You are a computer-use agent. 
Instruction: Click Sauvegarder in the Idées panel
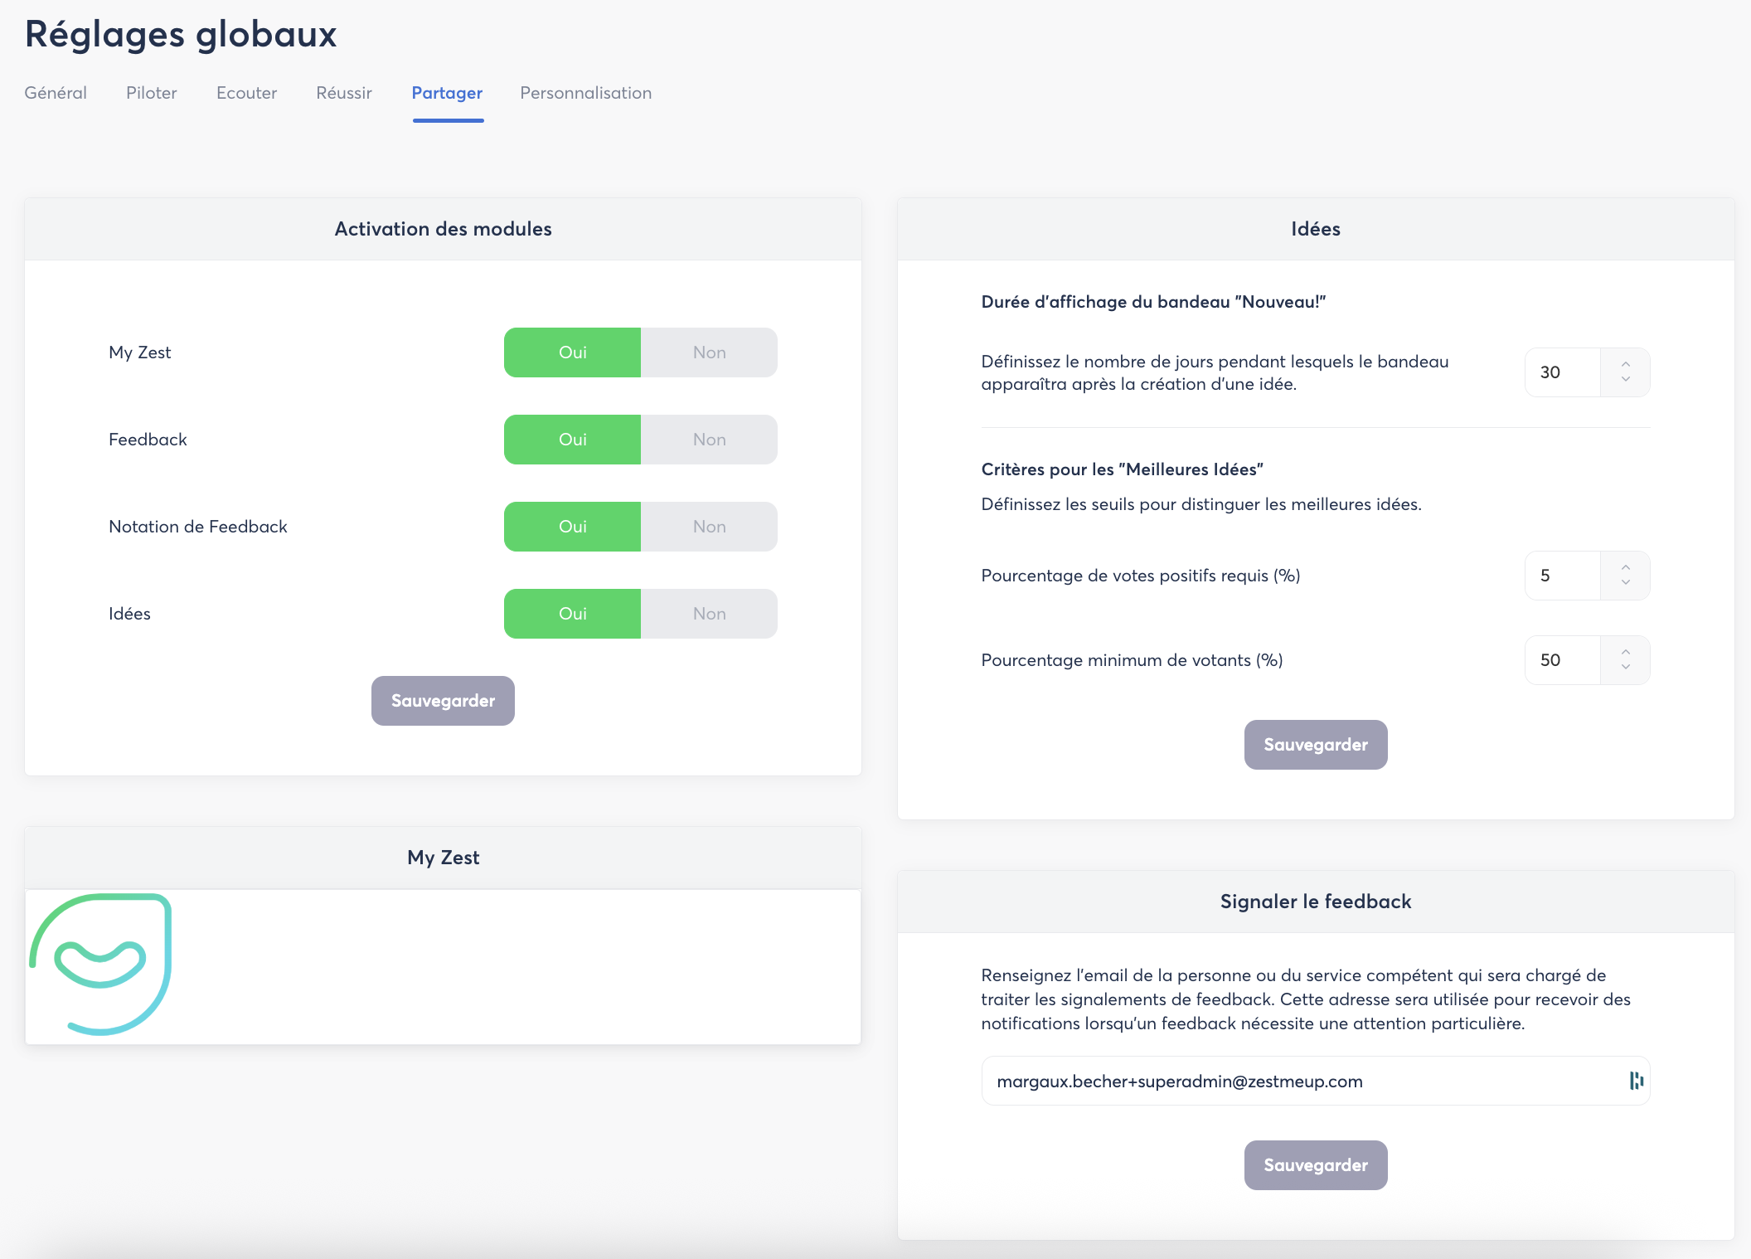pyautogui.click(x=1315, y=745)
